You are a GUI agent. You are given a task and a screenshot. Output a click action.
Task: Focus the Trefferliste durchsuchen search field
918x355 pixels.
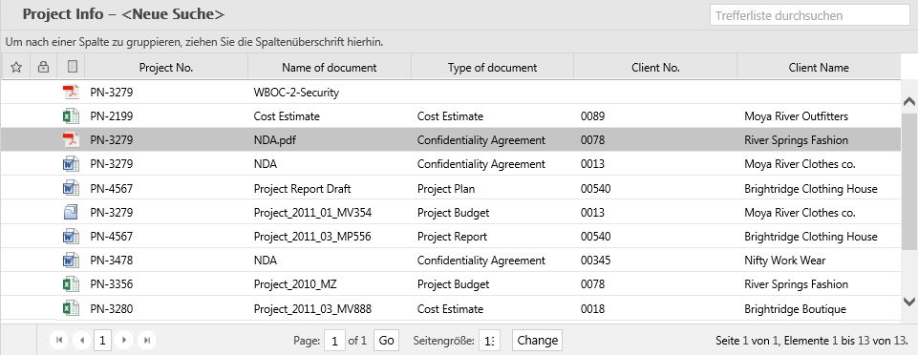810,15
